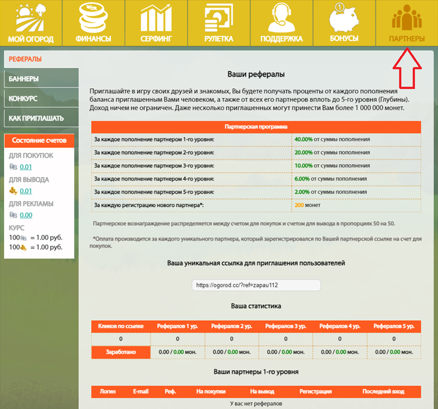Open the Бонусы piggy bank icon

[344, 17]
